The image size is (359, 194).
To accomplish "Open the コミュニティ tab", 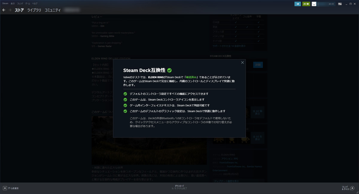I will pyautogui.click(x=53, y=10).
